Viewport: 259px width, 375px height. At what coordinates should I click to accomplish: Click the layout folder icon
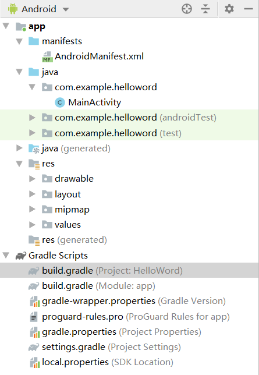click(47, 194)
